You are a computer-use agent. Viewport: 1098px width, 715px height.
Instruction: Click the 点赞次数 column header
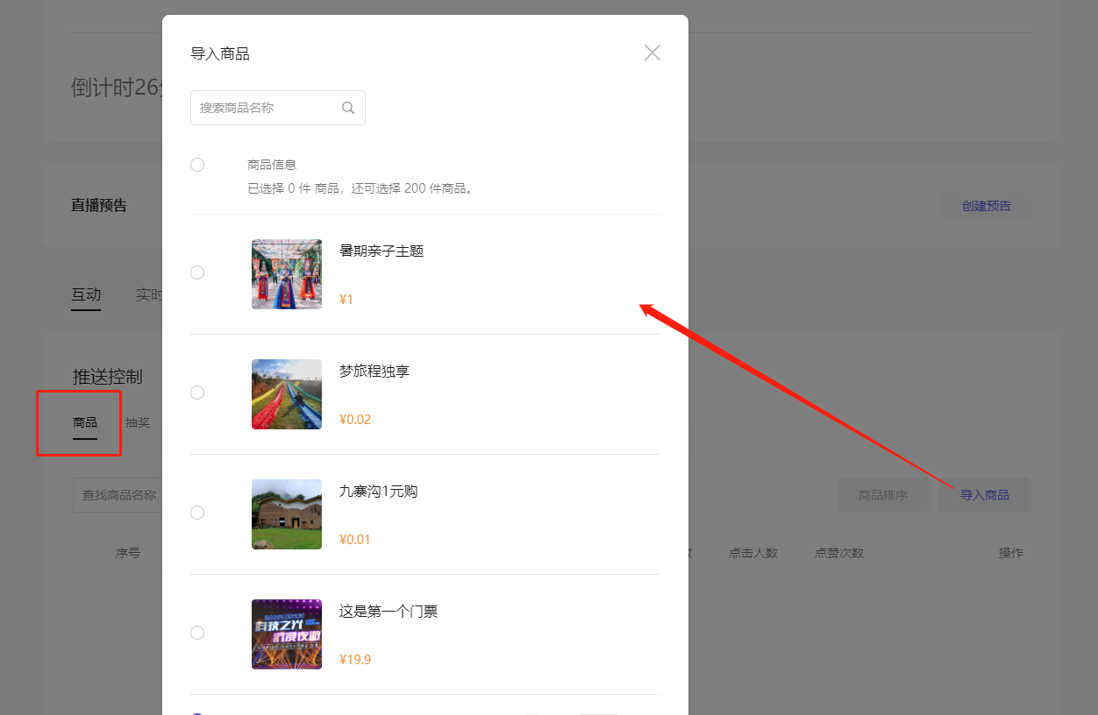[839, 553]
